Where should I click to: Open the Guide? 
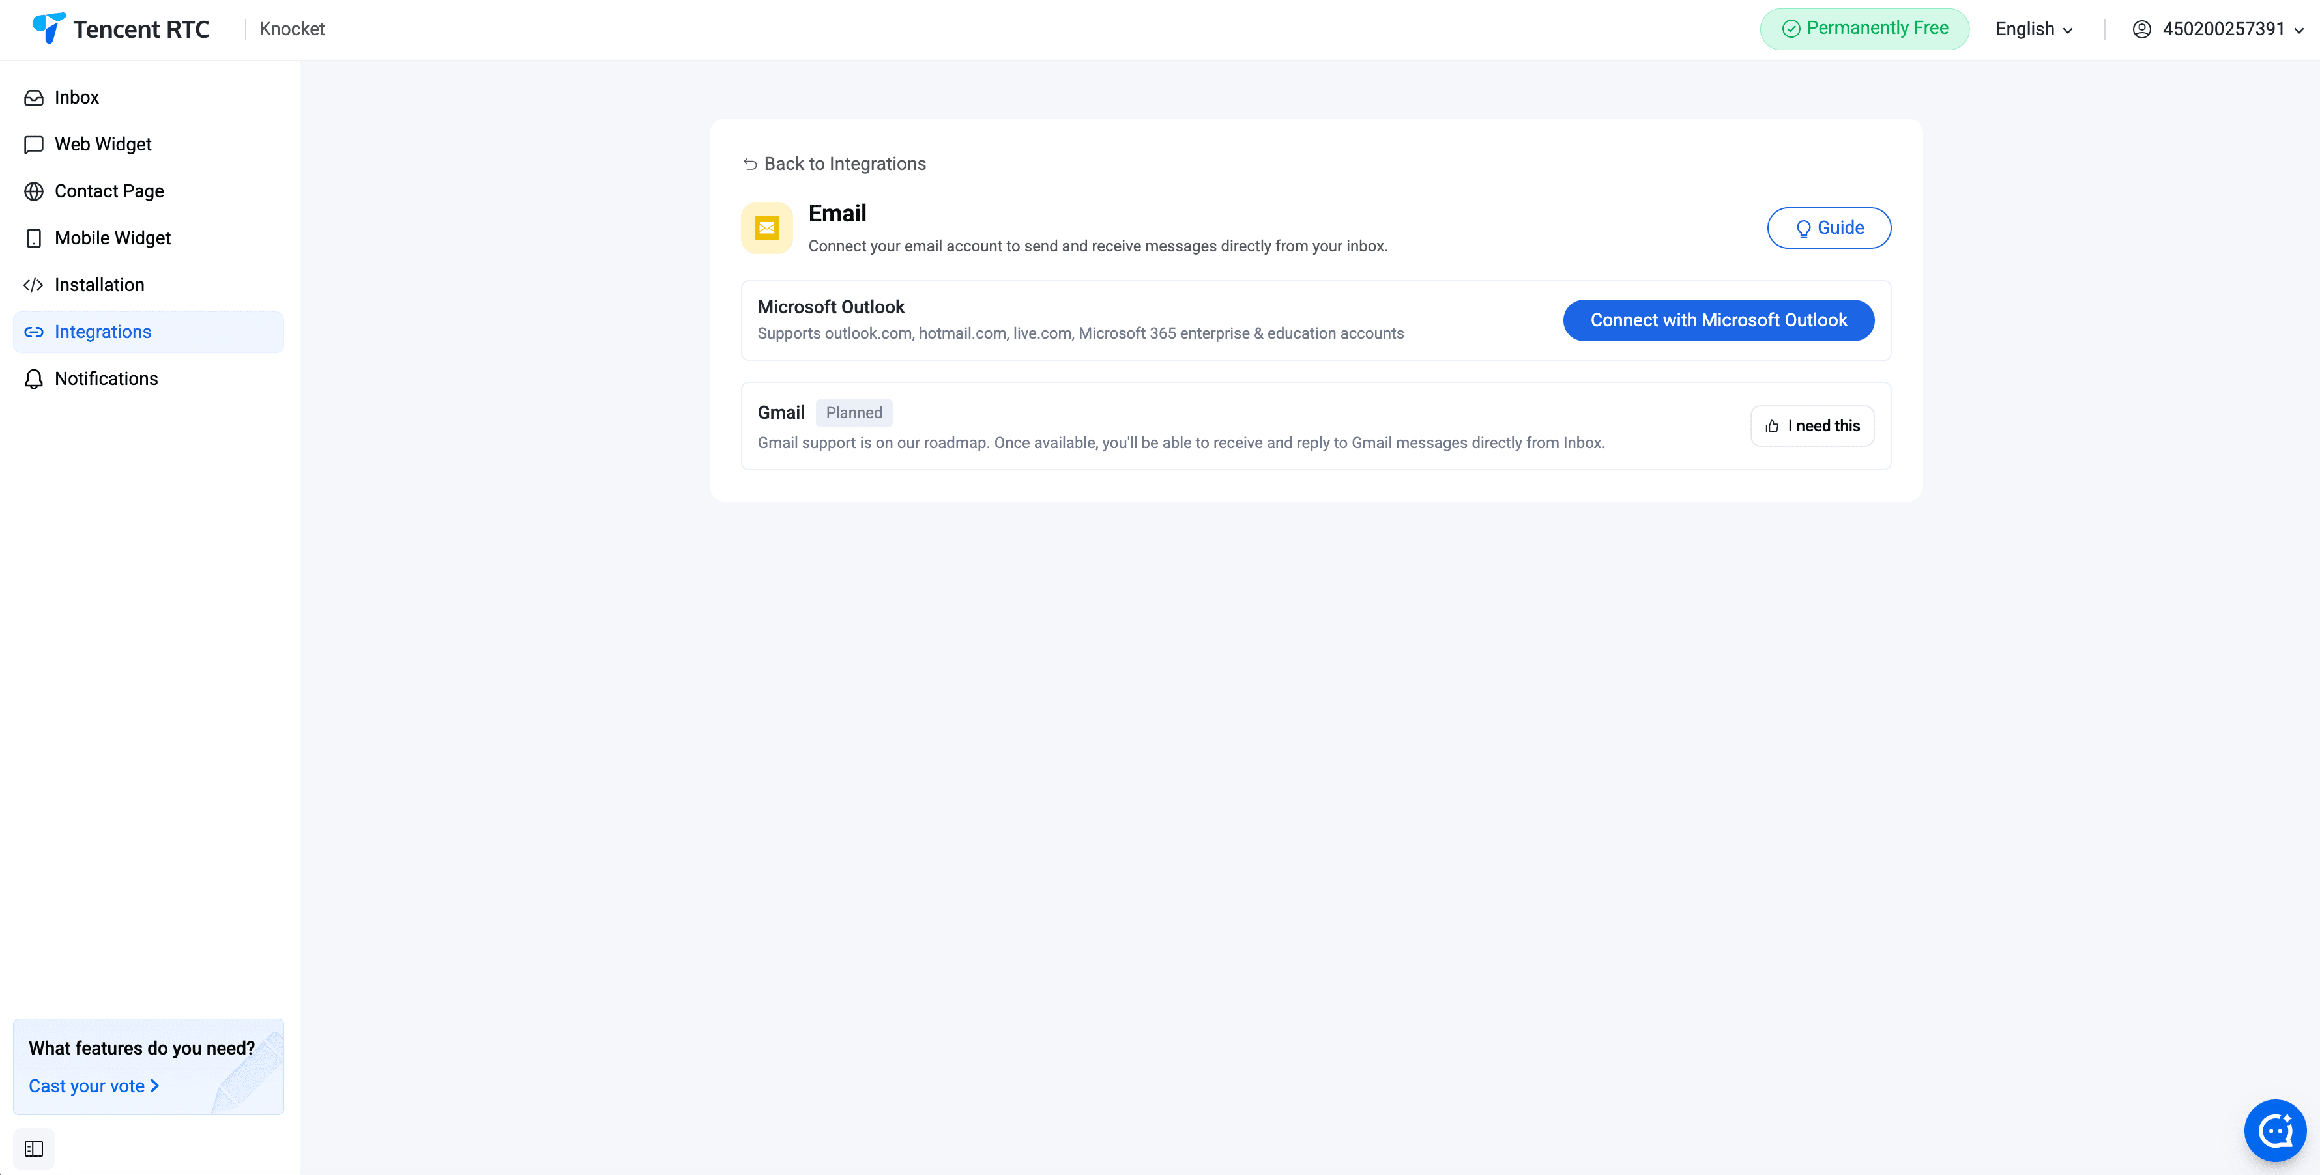(x=1828, y=228)
